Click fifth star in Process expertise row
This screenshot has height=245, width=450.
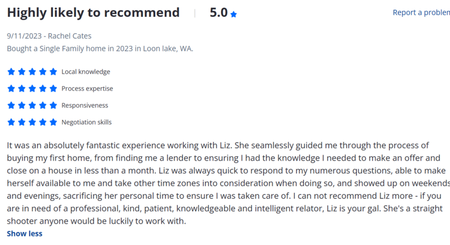53,89
